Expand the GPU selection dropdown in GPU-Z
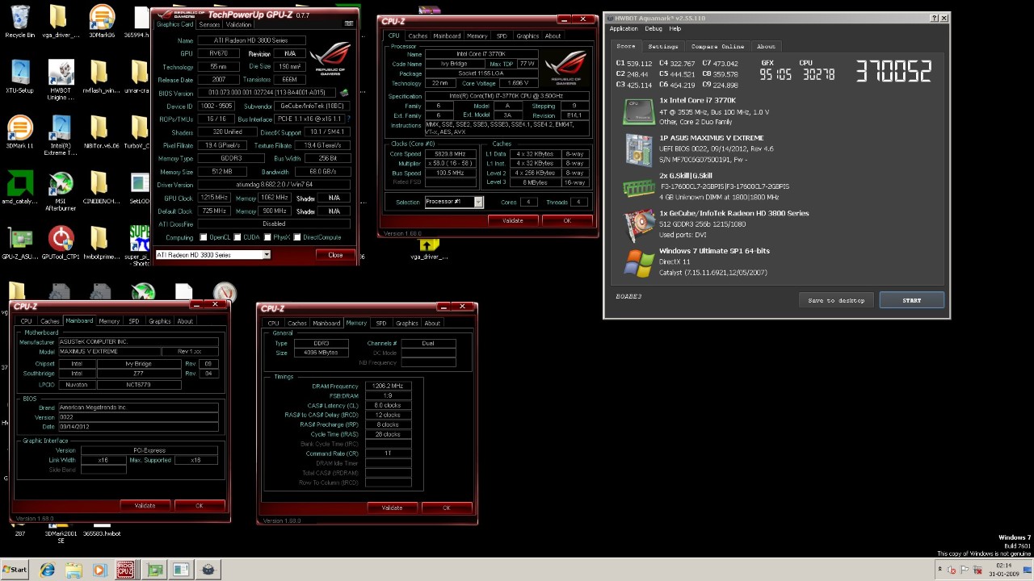This screenshot has height=581, width=1034. pos(267,255)
